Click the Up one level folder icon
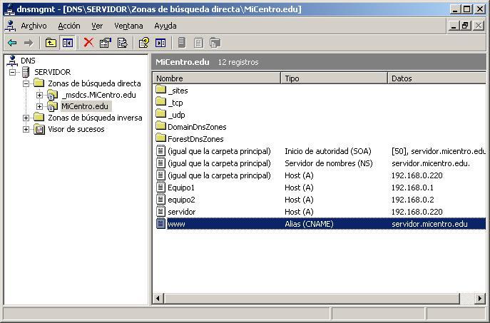 click(x=51, y=43)
